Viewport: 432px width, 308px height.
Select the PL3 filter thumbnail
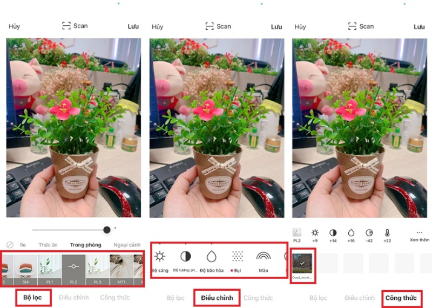[98, 270]
